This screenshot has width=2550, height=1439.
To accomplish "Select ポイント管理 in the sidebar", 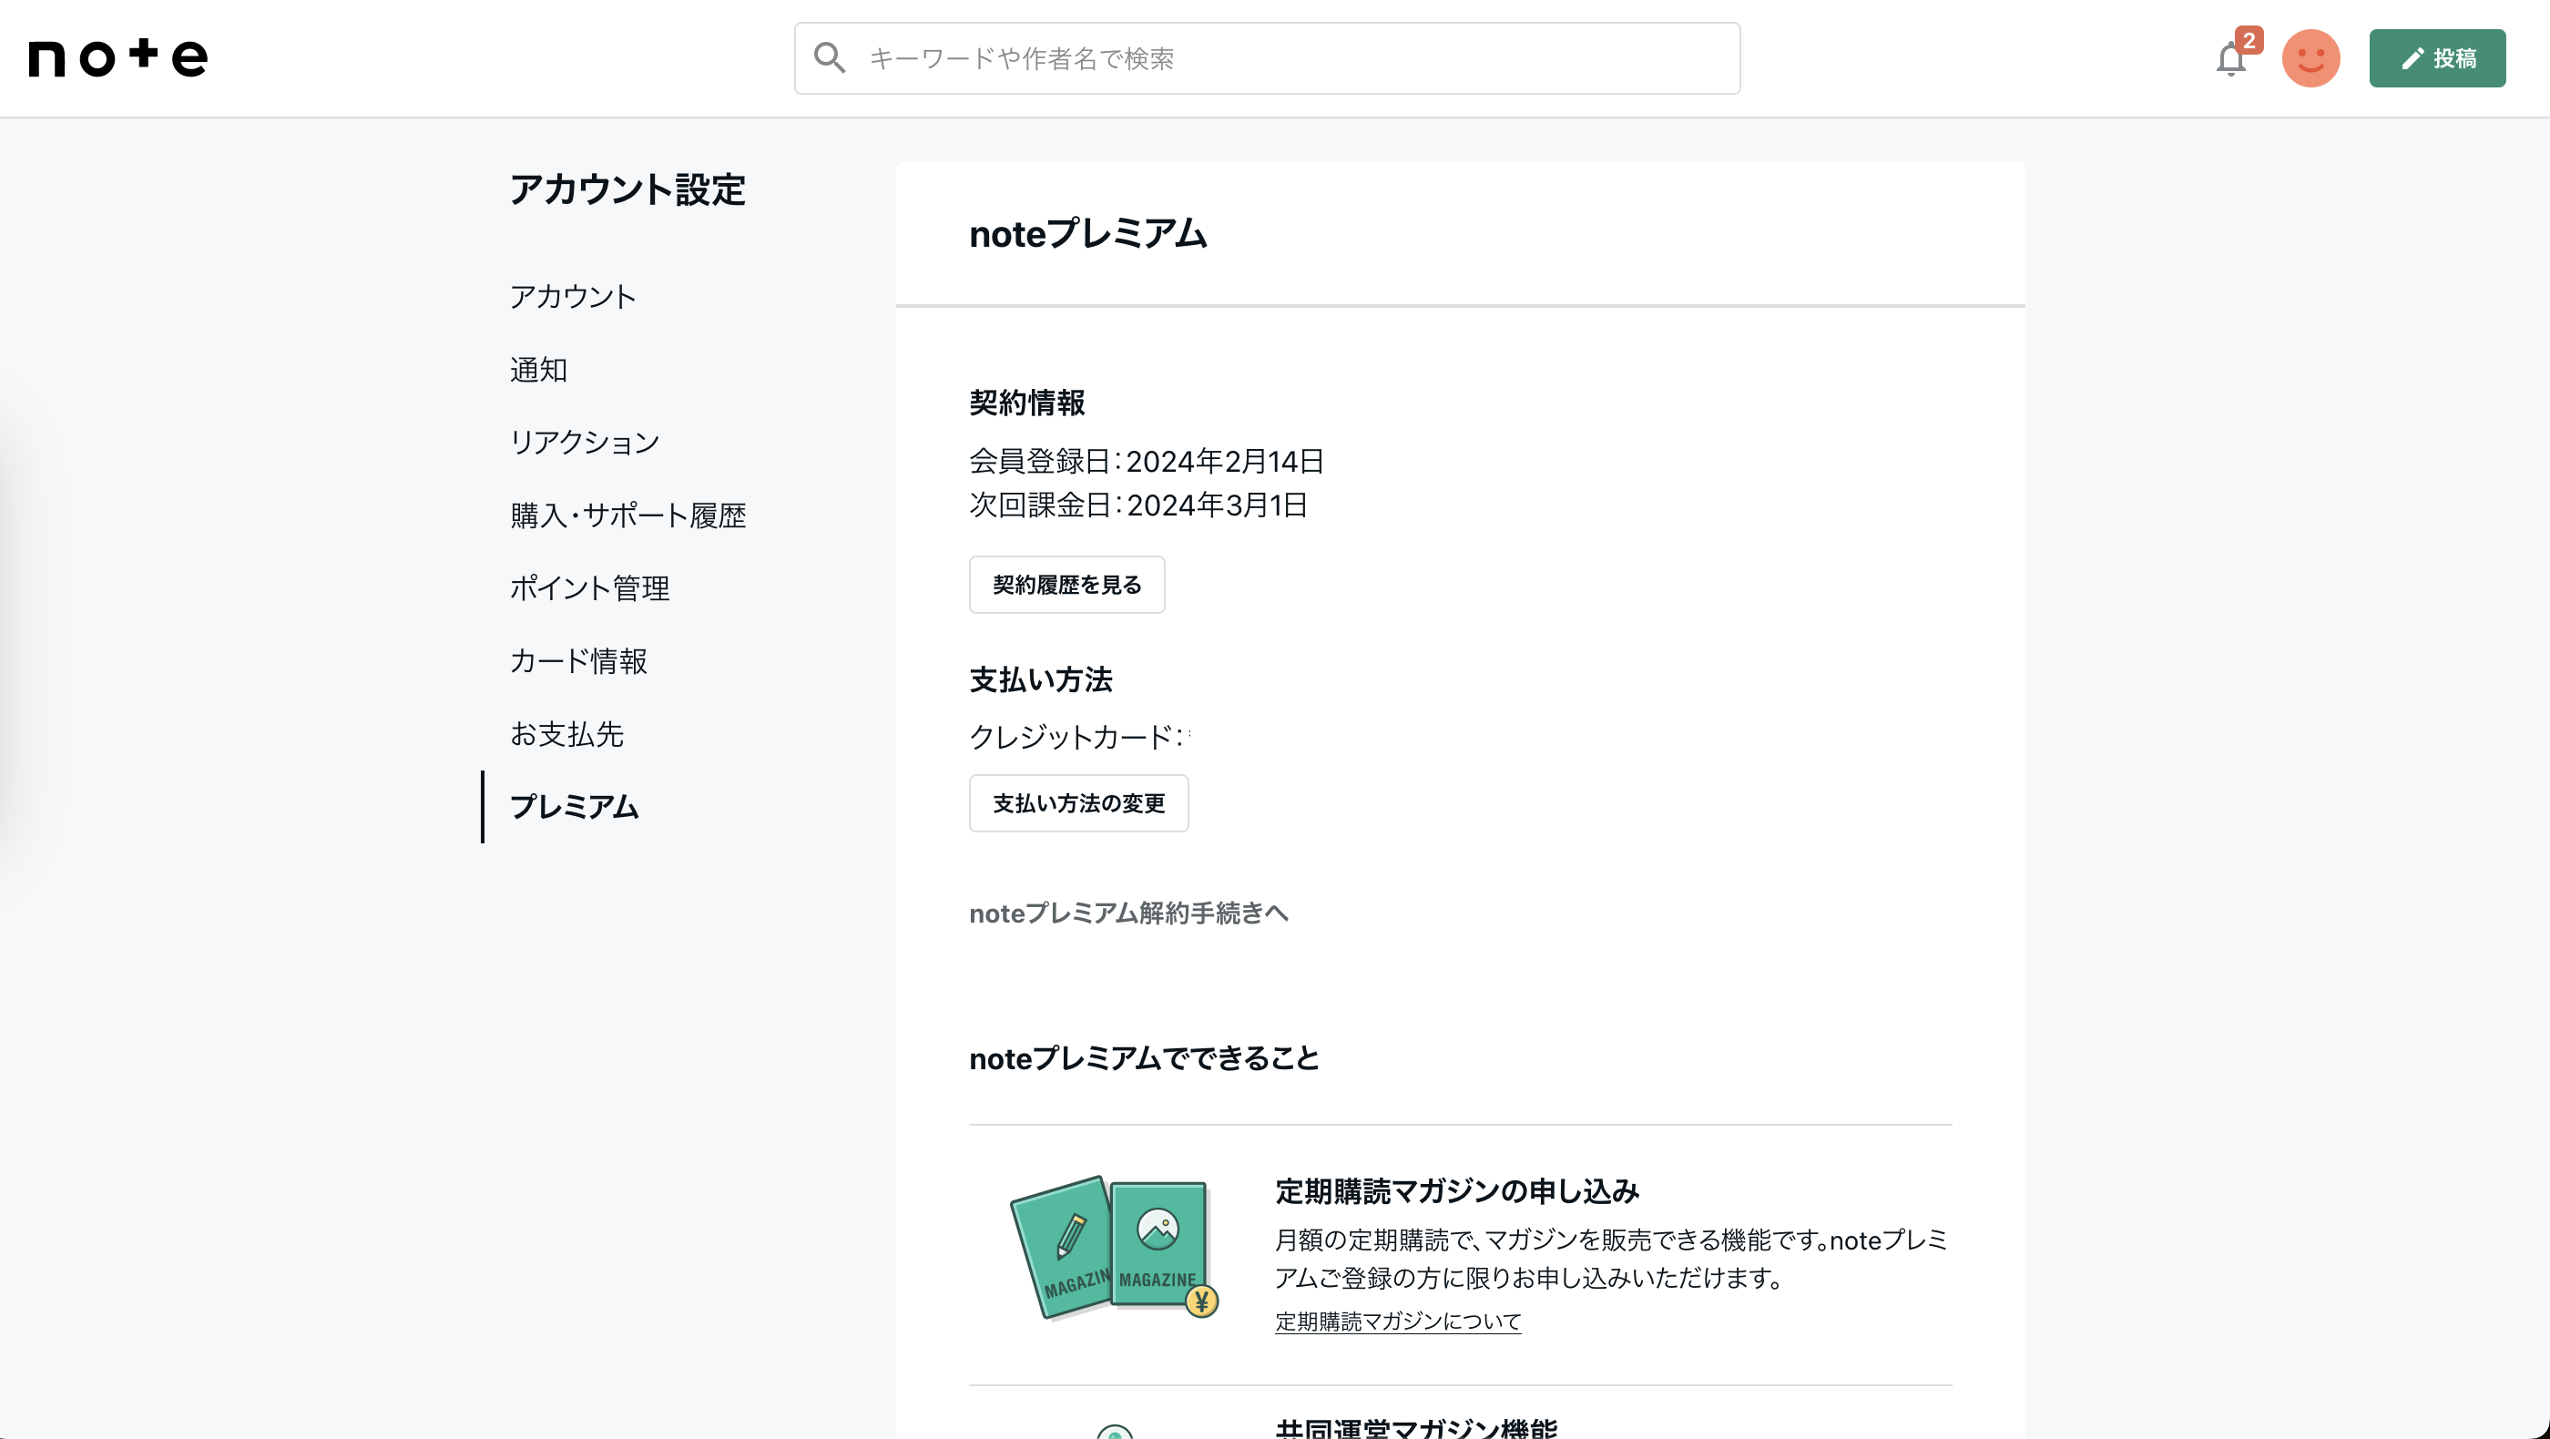I will pyautogui.click(x=590, y=587).
